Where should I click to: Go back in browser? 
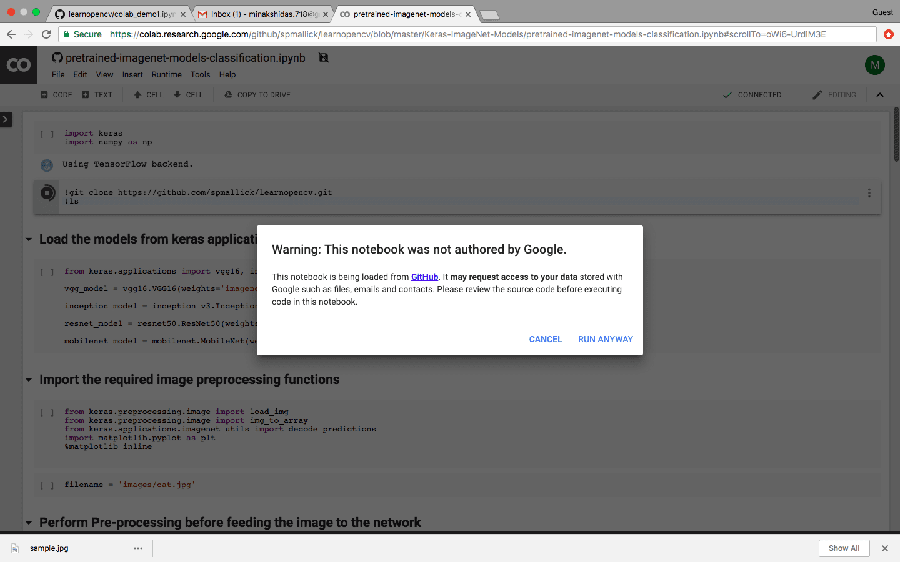(11, 34)
